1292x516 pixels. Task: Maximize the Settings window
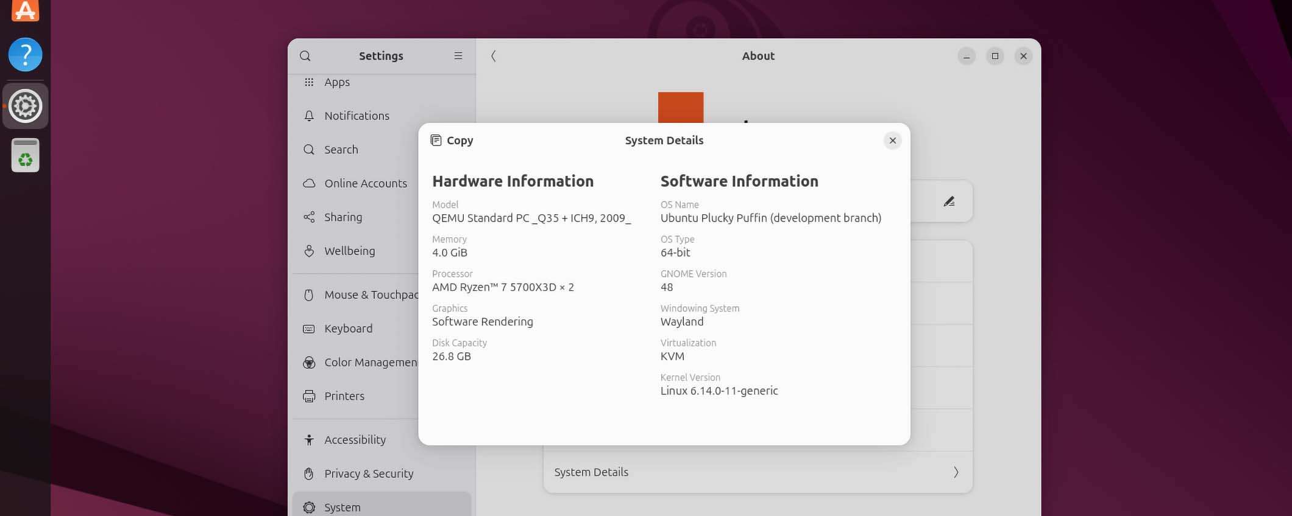(995, 56)
